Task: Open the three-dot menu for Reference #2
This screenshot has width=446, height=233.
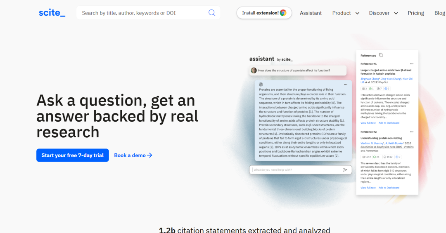Action: pos(411,132)
